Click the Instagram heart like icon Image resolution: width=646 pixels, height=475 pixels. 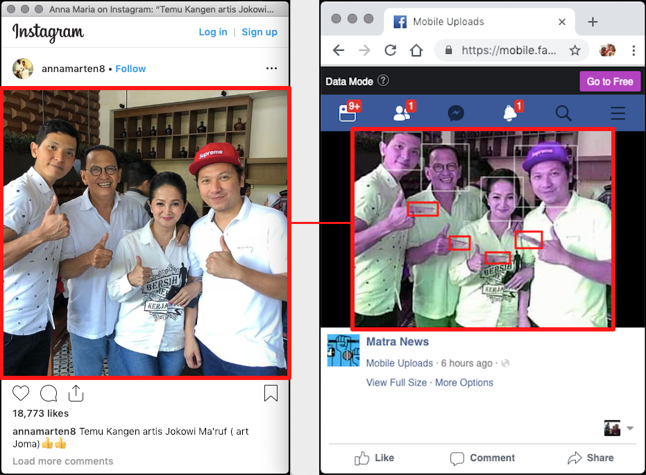pyautogui.click(x=22, y=394)
